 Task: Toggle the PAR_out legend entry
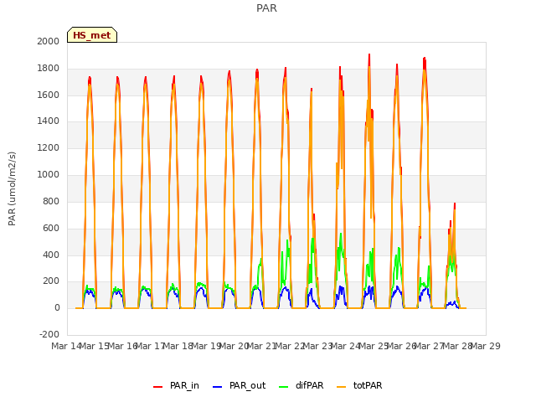coord(239,385)
